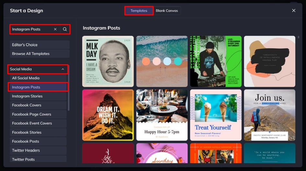Image resolution: width=306 pixels, height=171 pixels.
Task: Open the Dream It Wish It template
Action: click(x=108, y=115)
